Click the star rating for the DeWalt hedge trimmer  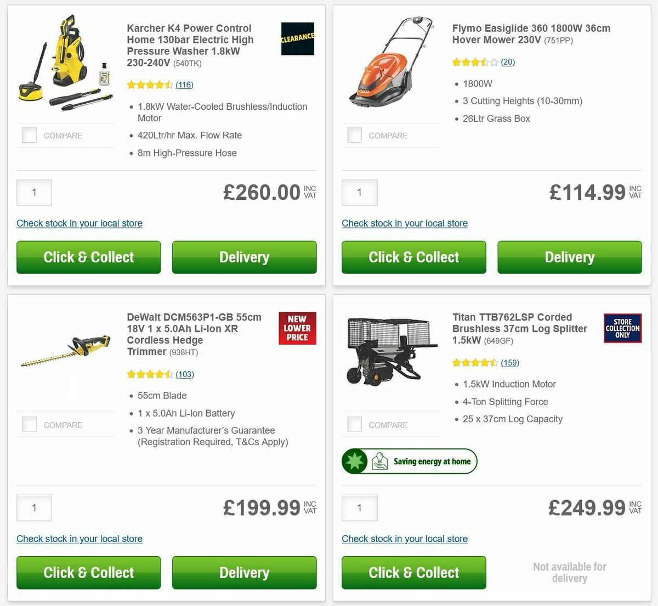point(149,374)
